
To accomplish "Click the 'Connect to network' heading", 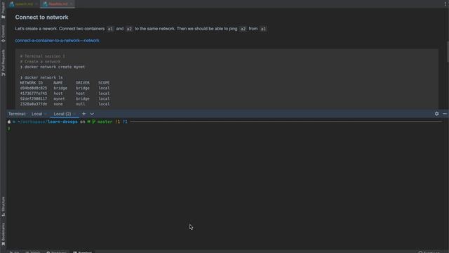I will (x=42, y=17).
